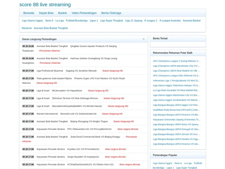The image size is (225, 169).
Task: Open Ligue 1 under Pertandingan Populer
Action: click(x=170, y=168)
